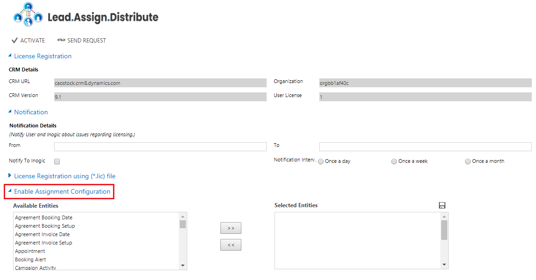Click the save icon above Selected Entities

[442, 205]
